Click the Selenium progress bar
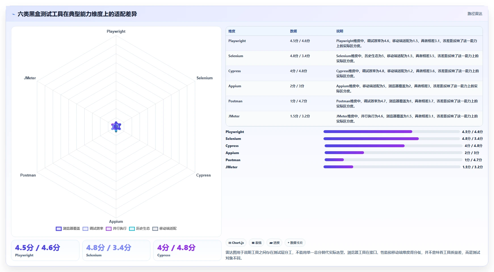Image resolution: width=494 pixels, height=272 pixels. click(392, 139)
